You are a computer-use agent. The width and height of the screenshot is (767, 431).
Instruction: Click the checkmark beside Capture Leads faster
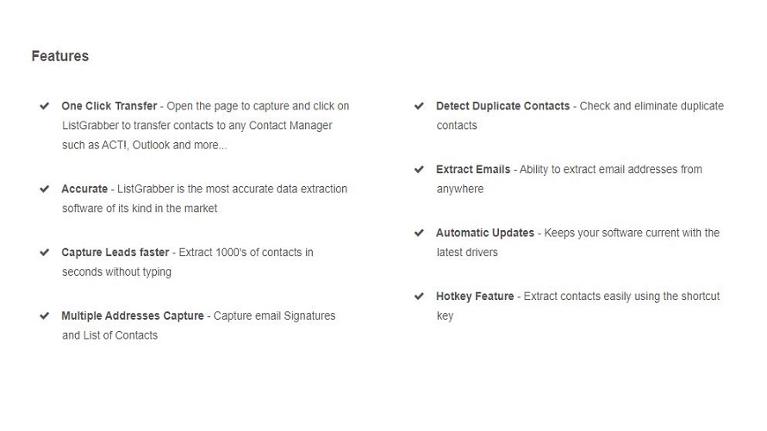pos(44,253)
